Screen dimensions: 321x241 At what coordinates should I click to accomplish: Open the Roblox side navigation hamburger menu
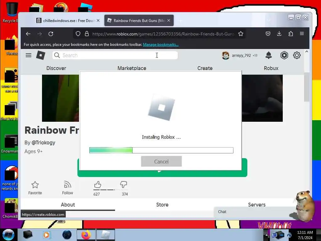[29, 55]
